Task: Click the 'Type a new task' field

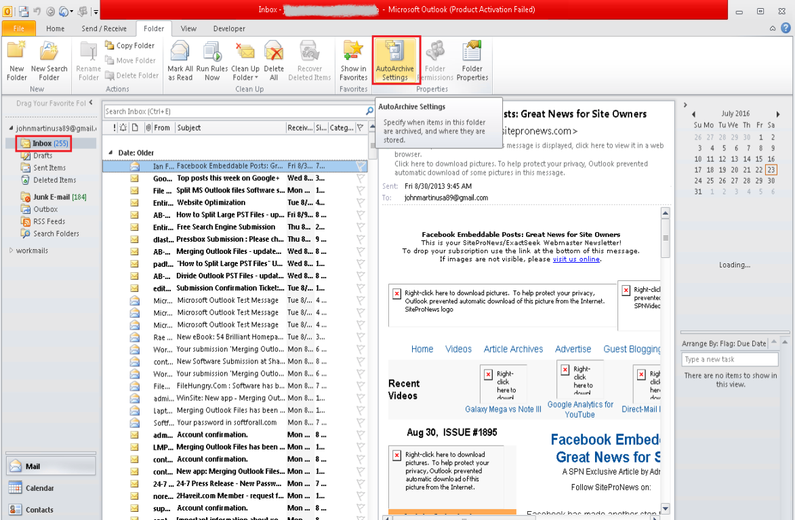Action: [x=729, y=359]
